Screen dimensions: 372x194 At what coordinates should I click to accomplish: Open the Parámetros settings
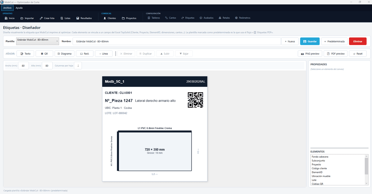point(242,18)
